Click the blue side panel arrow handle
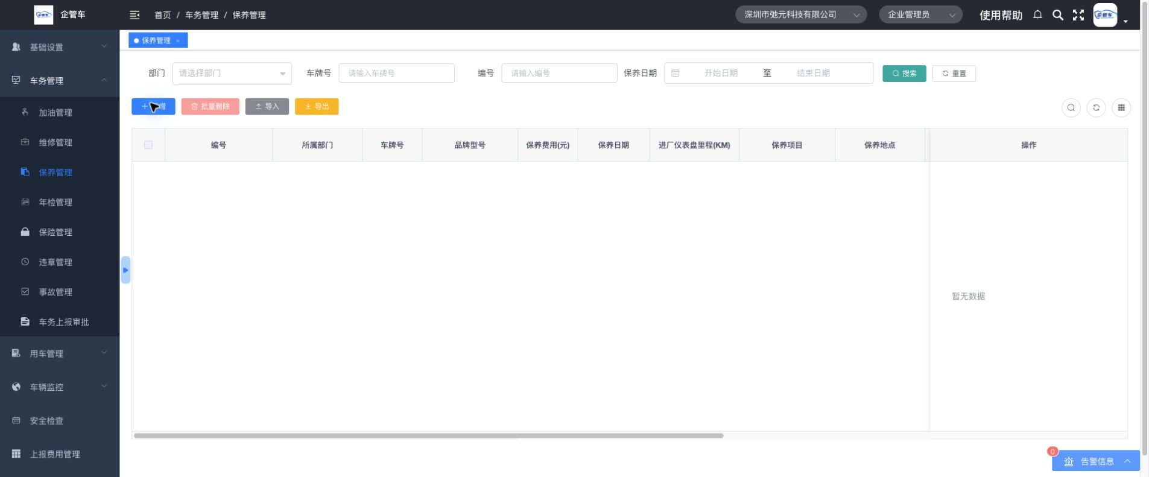The image size is (1149, 477). [x=125, y=270]
